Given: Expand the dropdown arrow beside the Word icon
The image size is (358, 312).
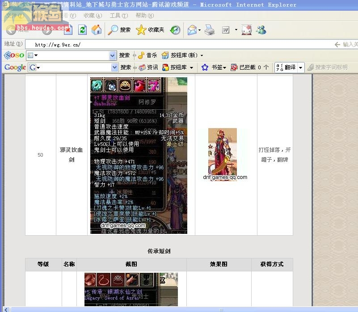Looking at the screenshot, I should (236, 29).
